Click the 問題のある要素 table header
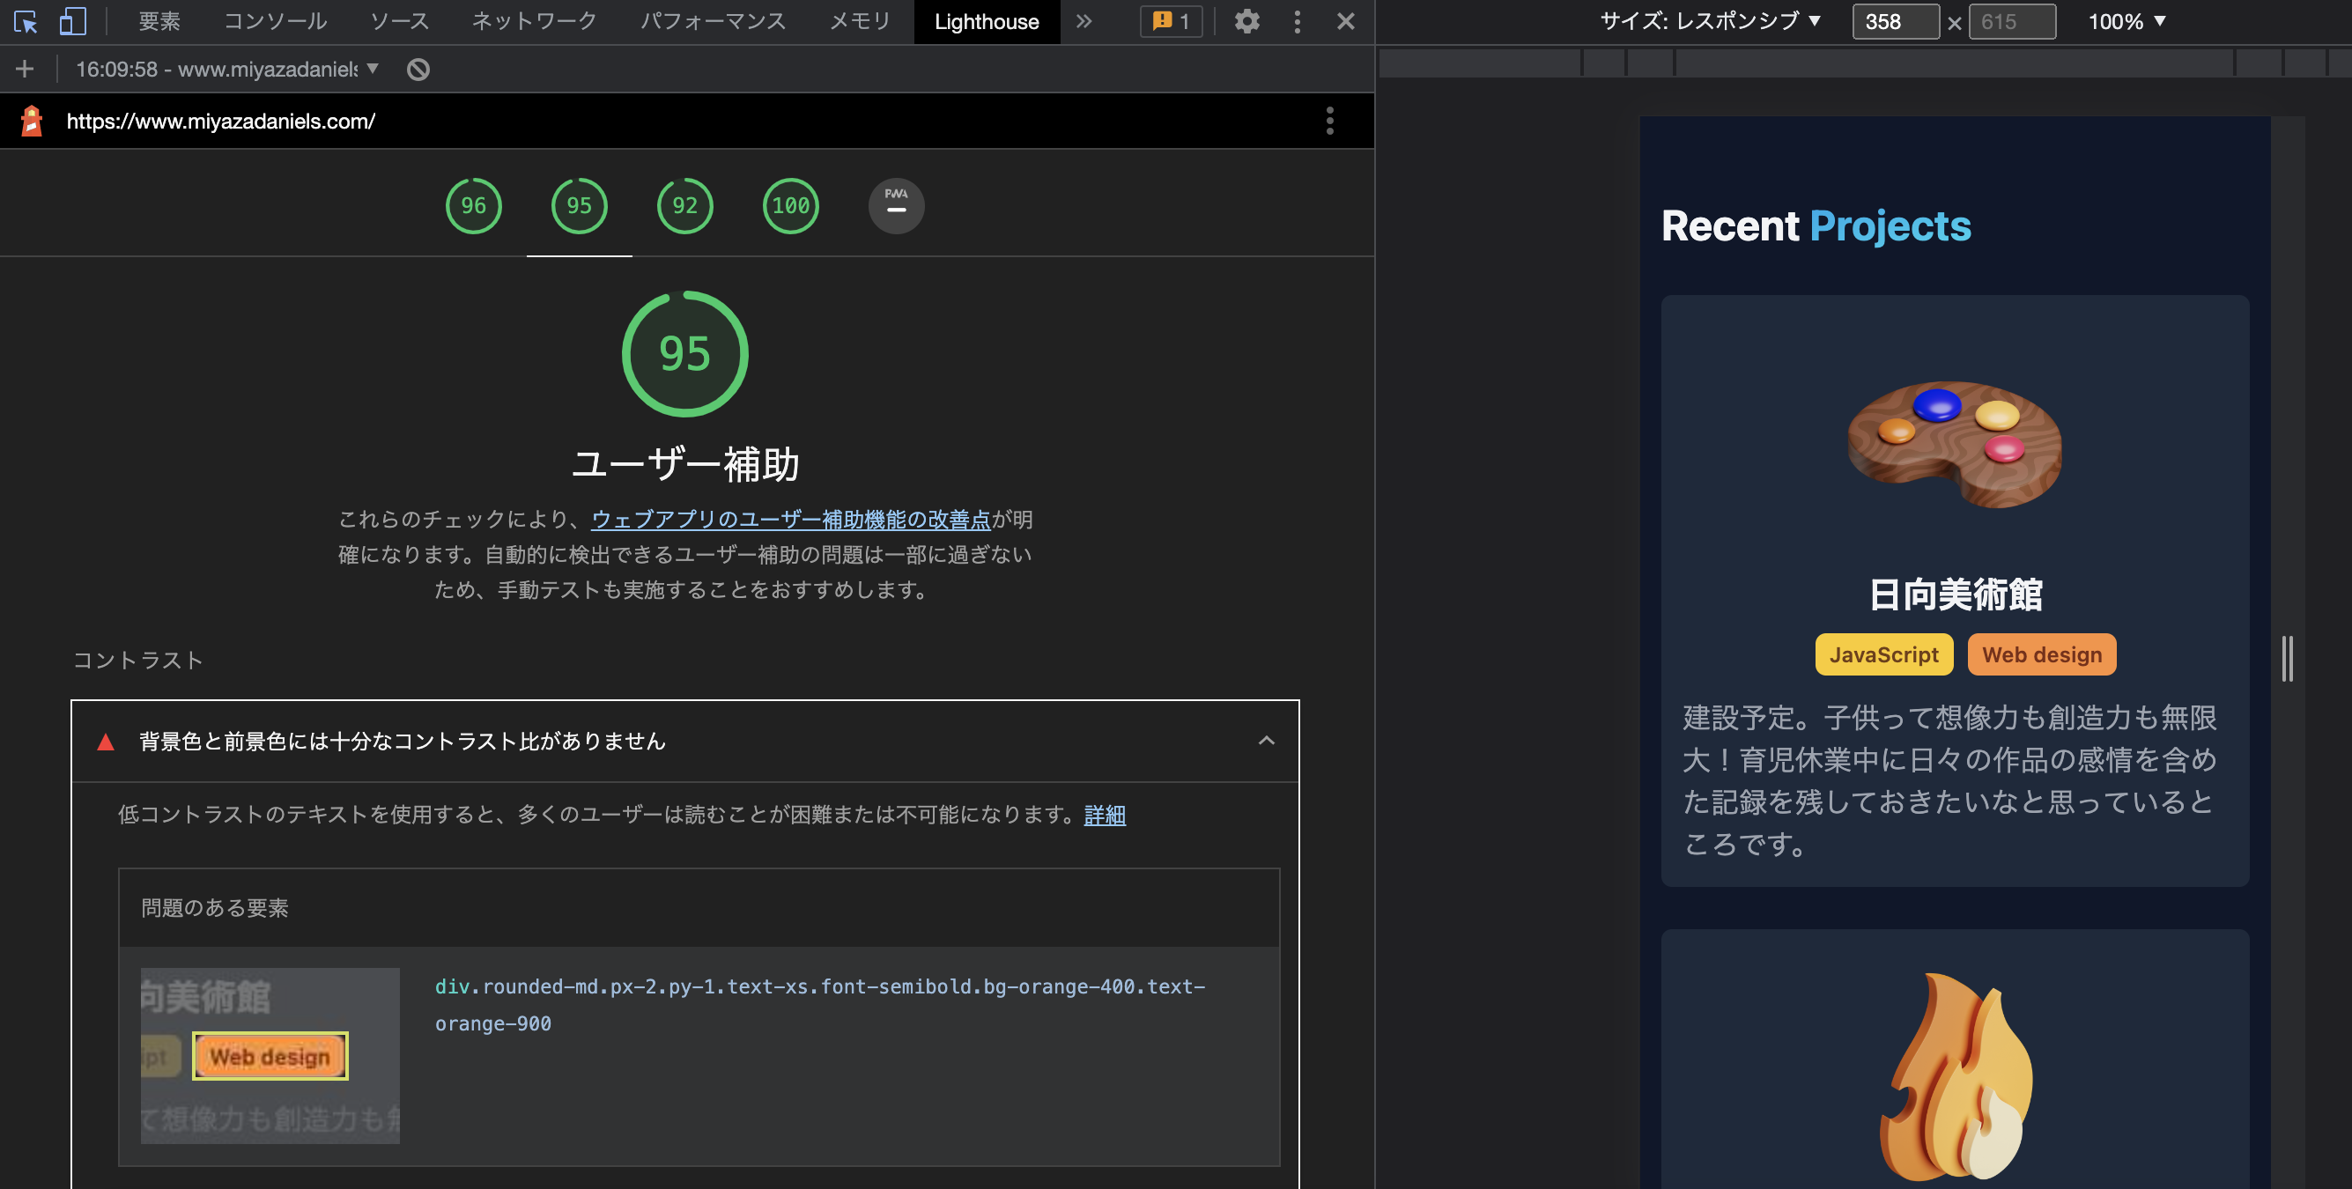2352x1189 pixels. pyautogui.click(x=215, y=908)
